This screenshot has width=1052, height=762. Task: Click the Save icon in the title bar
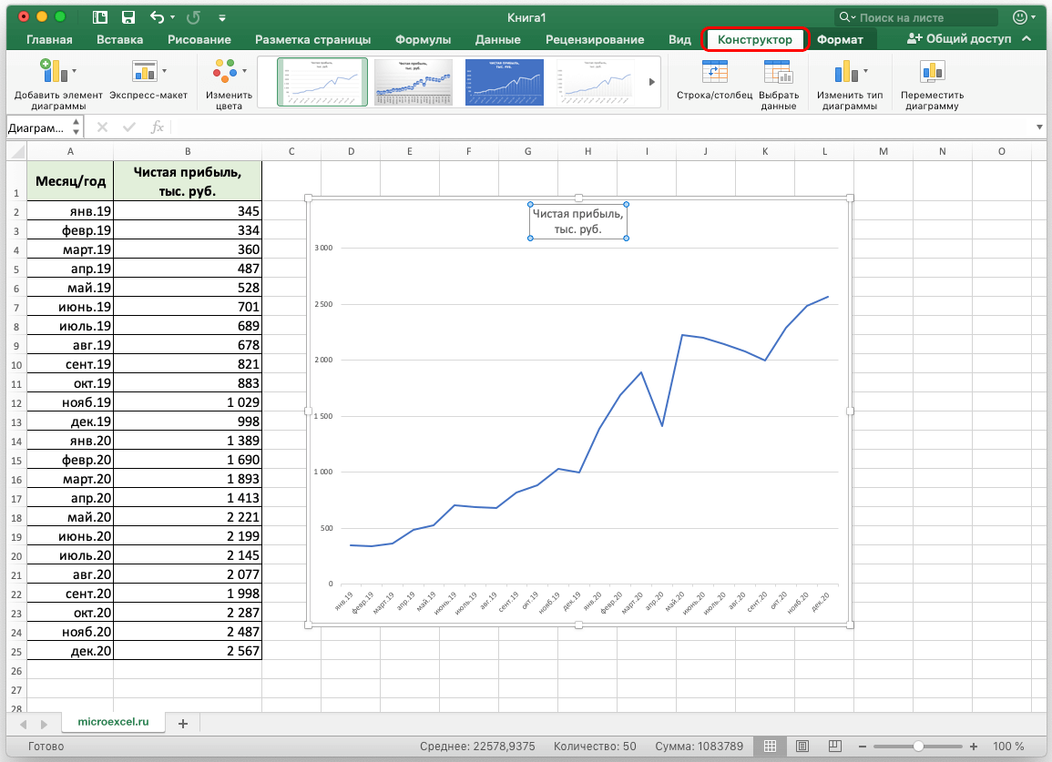[x=128, y=17]
